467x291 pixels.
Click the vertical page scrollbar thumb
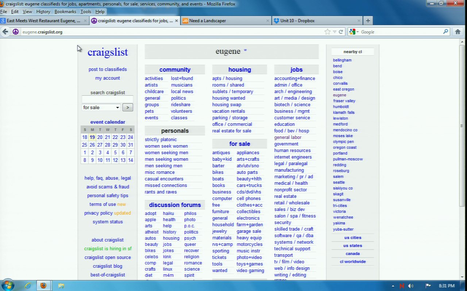(462, 125)
